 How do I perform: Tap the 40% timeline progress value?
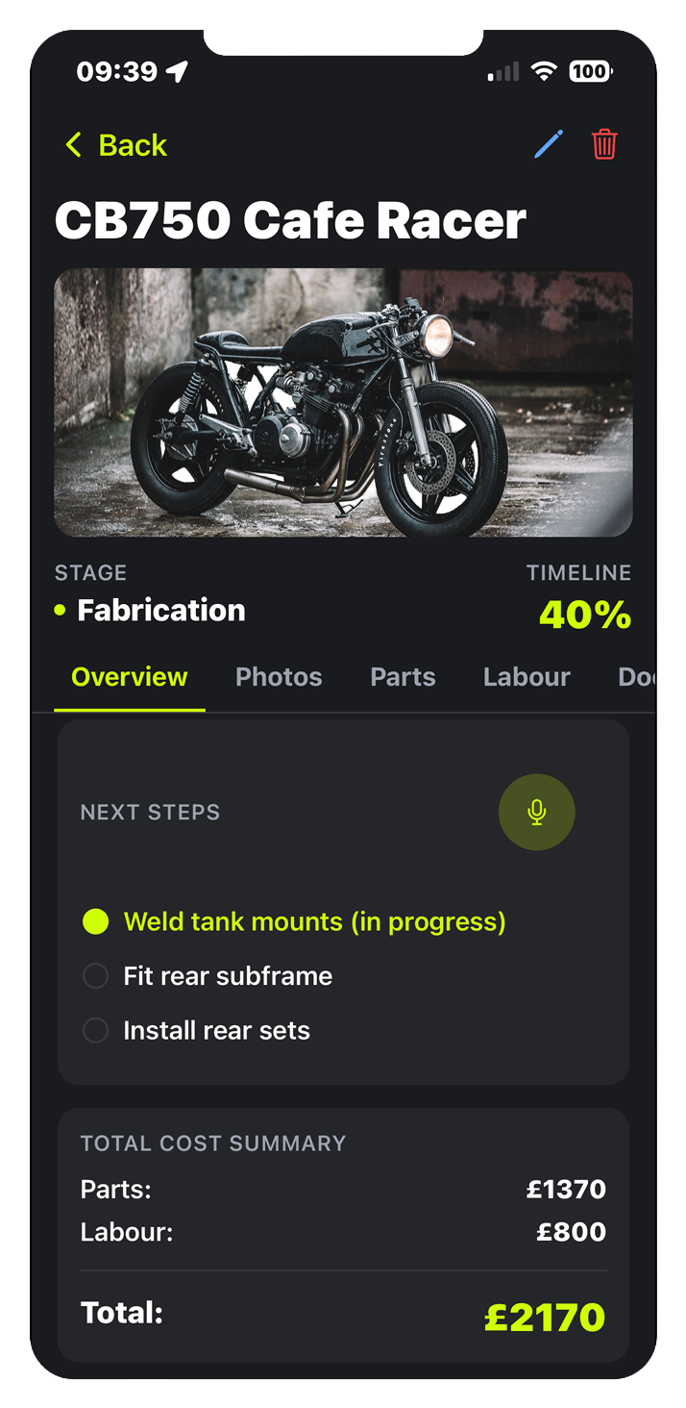[x=585, y=615]
